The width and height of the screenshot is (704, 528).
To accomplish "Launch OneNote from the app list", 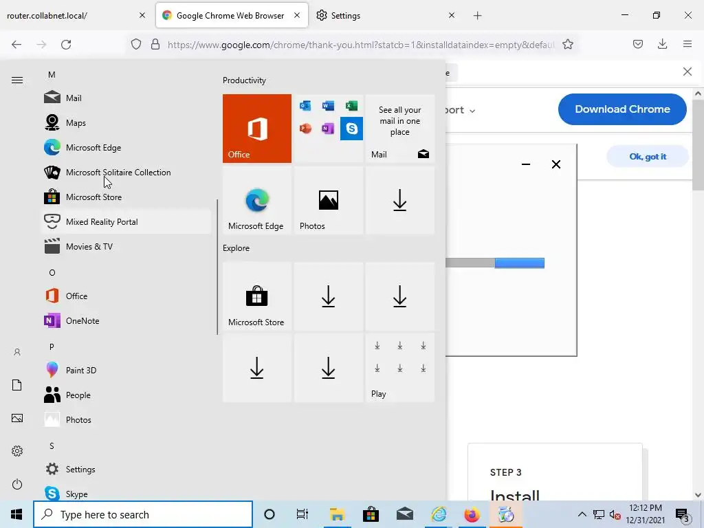I will 126,320.
